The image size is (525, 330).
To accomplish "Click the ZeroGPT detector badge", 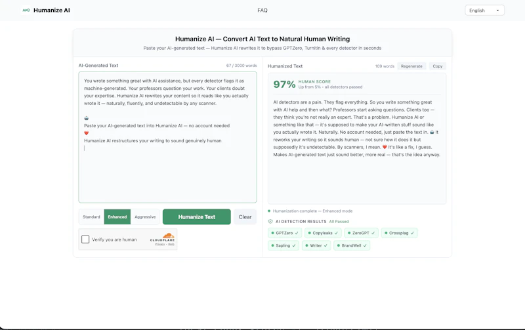I will click(x=362, y=233).
